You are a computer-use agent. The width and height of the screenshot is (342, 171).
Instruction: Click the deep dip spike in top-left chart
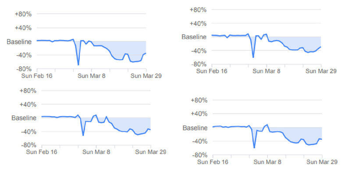[78, 64]
